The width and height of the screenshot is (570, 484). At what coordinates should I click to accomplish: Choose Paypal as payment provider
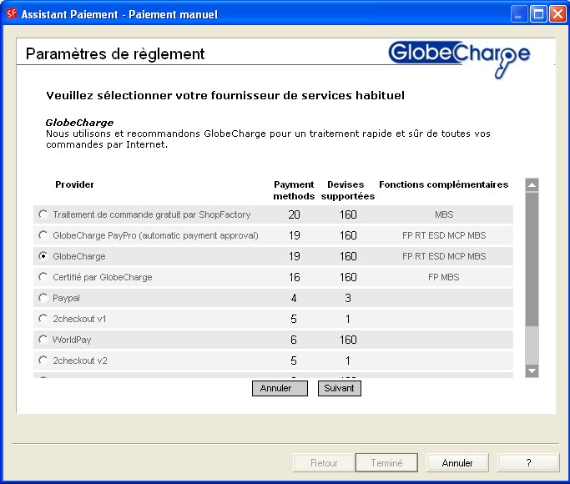(43, 298)
